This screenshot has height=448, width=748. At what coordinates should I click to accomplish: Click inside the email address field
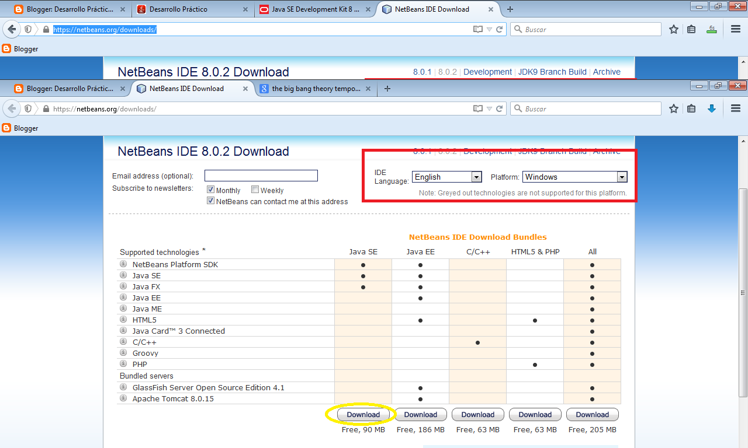tap(261, 175)
